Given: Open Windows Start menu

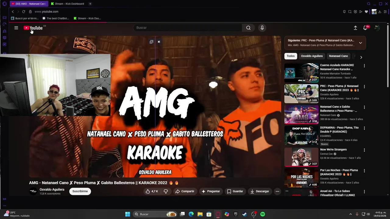Looking at the screenshot, I should [x=128, y=214].
